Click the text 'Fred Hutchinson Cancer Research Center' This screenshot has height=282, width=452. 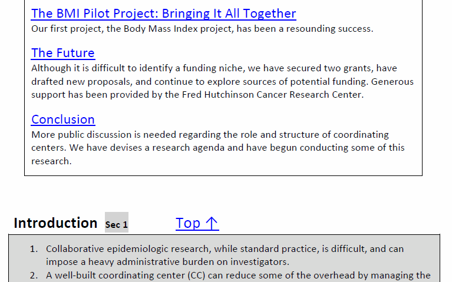click(x=272, y=95)
